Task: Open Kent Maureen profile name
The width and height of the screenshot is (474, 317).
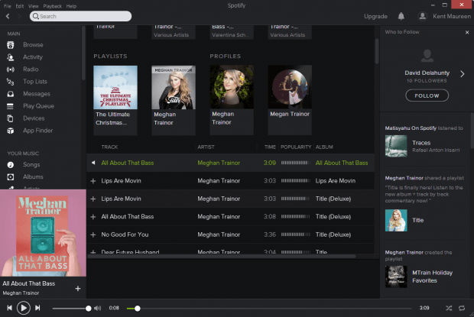Action: [x=452, y=16]
